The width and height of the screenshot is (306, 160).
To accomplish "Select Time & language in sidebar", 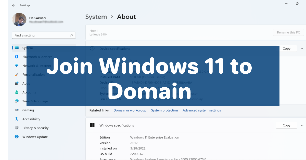I will coord(35,101).
